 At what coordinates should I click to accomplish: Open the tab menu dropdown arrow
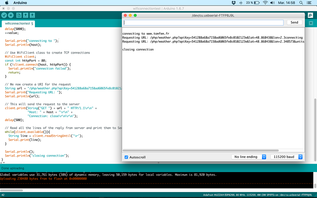click(x=311, y=23)
